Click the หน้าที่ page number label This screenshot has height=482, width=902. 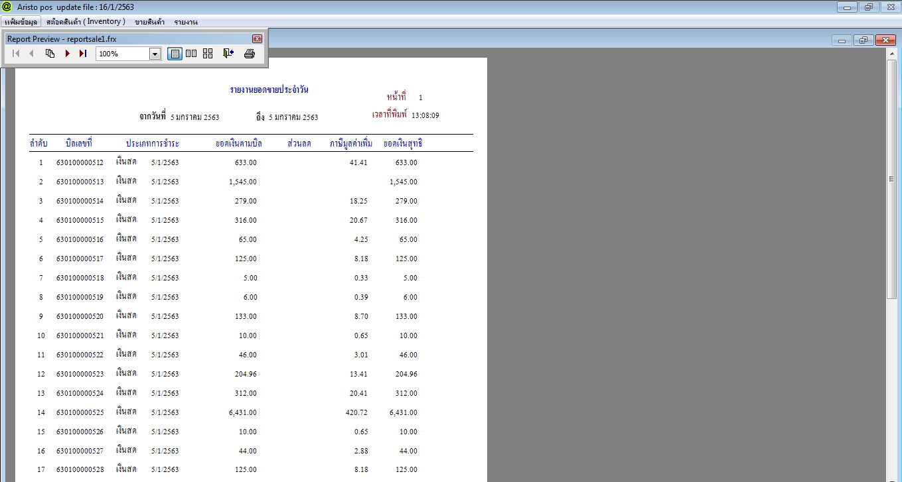(x=396, y=97)
